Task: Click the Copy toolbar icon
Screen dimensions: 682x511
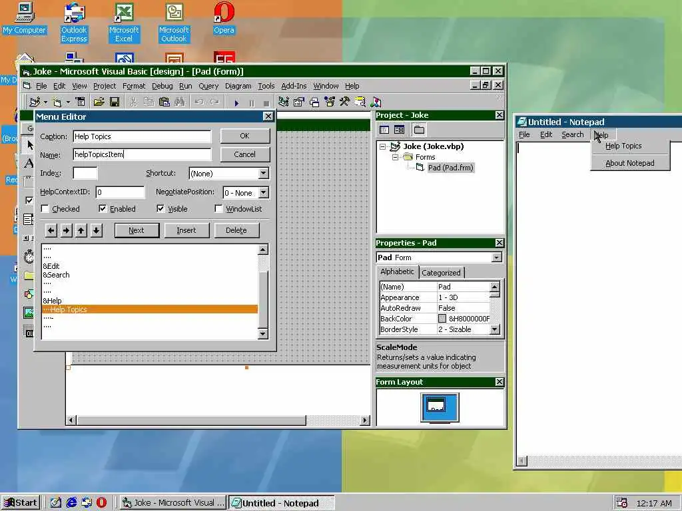Action: pyautogui.click(x=149, y=102)
